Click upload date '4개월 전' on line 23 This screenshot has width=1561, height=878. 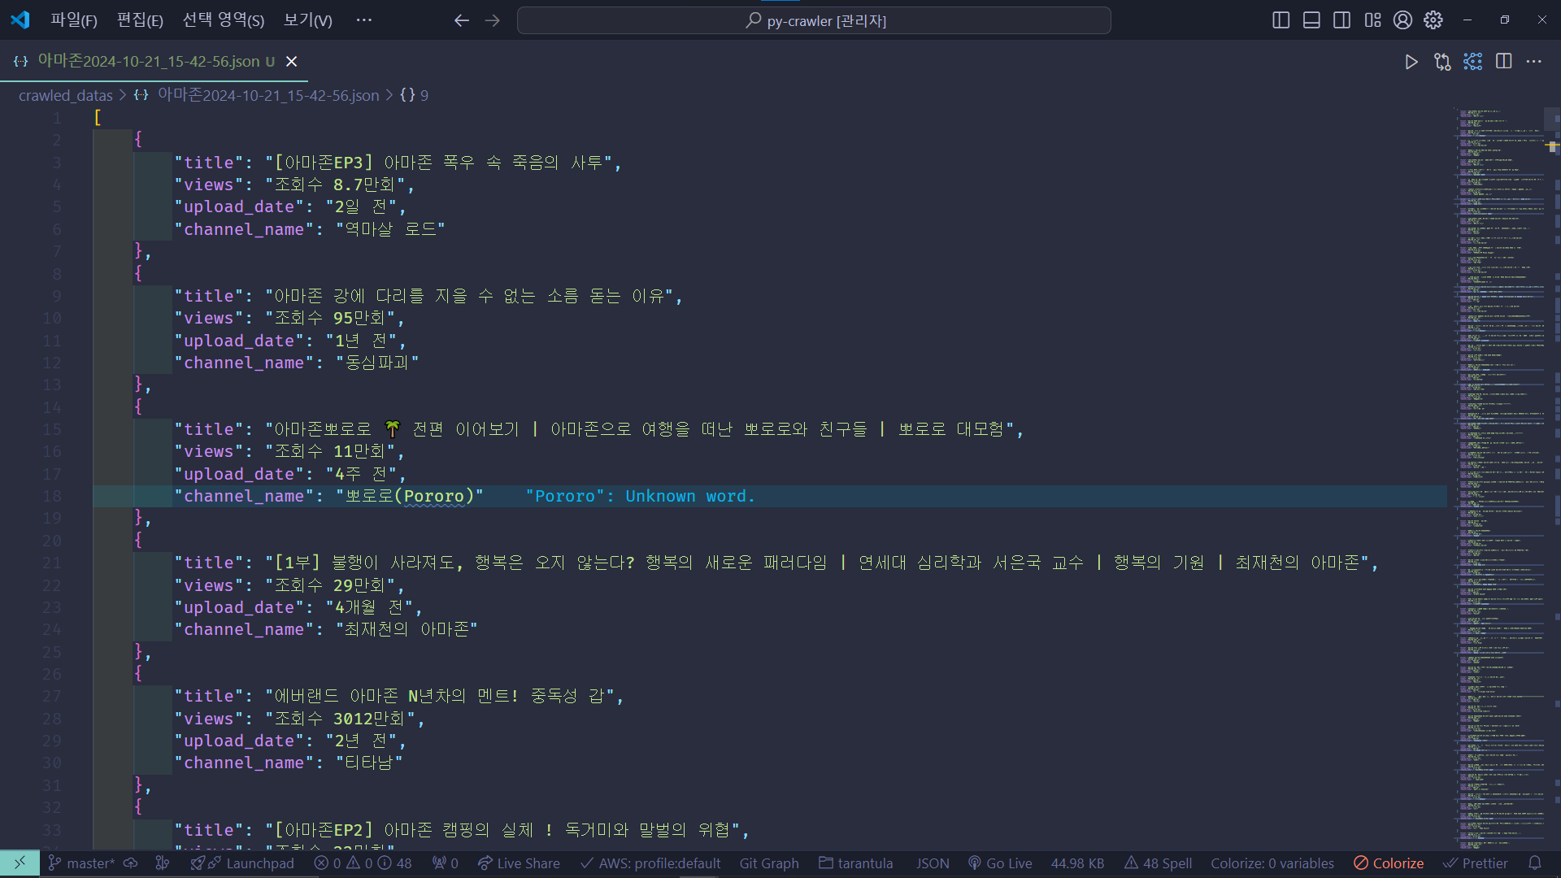368,607
